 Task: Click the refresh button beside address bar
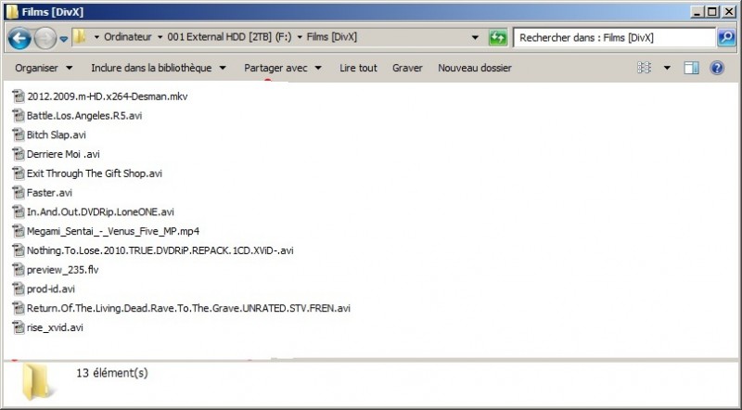pos(498,38)
